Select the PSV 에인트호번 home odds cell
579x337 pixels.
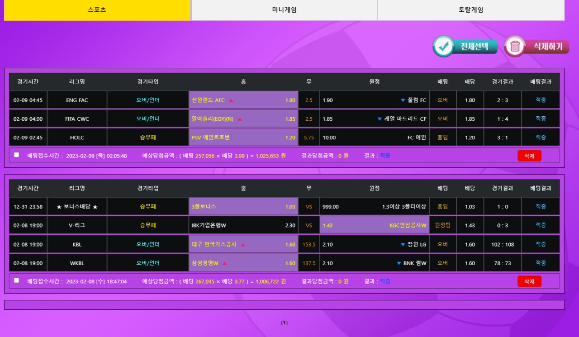243,138
